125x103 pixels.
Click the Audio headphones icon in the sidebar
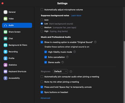(6, 25)
